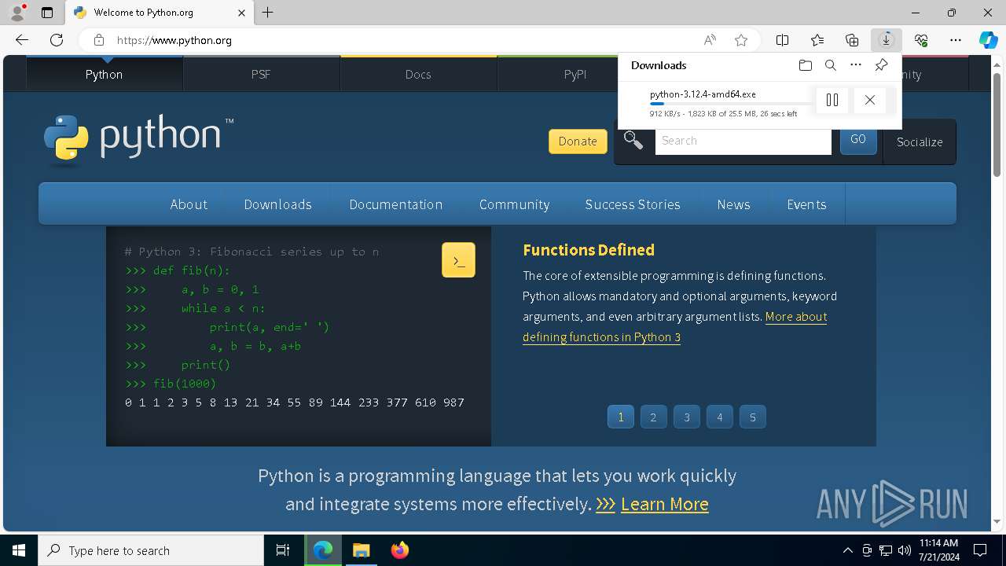The height and width of the screenshot is (566, 1006).
Task: Select the PSF top navigation tab
Action: (x=261, y=74)
